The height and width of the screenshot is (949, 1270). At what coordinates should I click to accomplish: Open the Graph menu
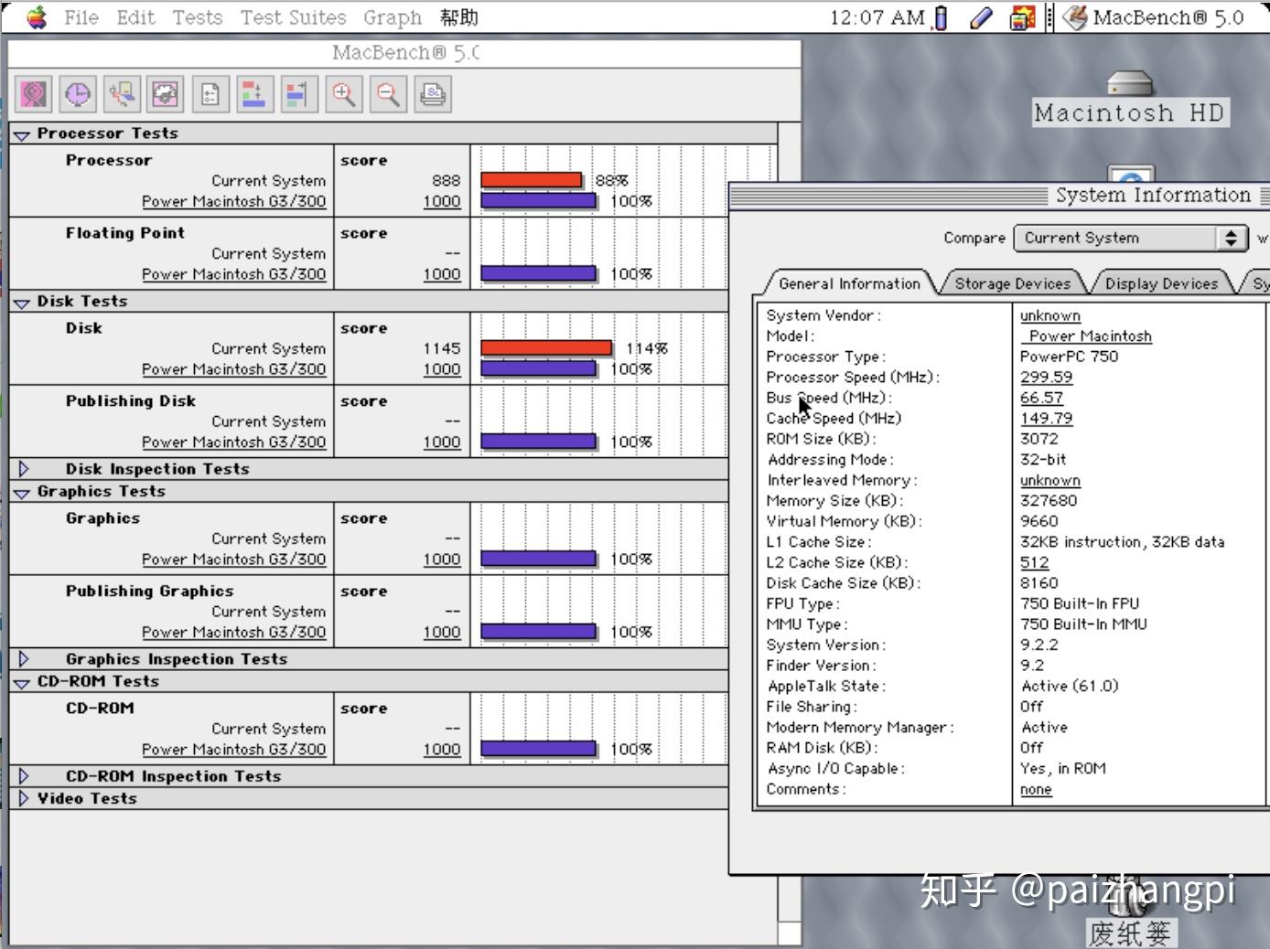click(392, 17)
